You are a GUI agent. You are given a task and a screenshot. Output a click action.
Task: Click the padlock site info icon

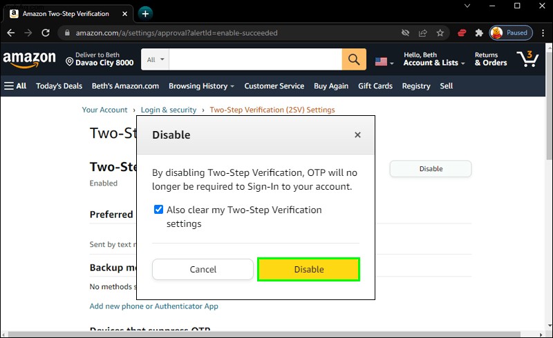pyautogui.click(x=67, y=32)
